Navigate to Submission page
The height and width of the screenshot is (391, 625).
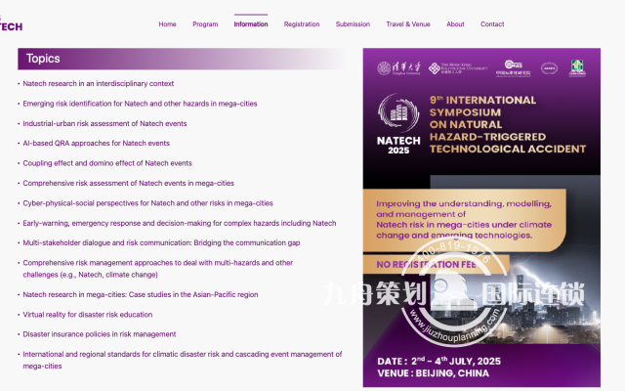353,24
